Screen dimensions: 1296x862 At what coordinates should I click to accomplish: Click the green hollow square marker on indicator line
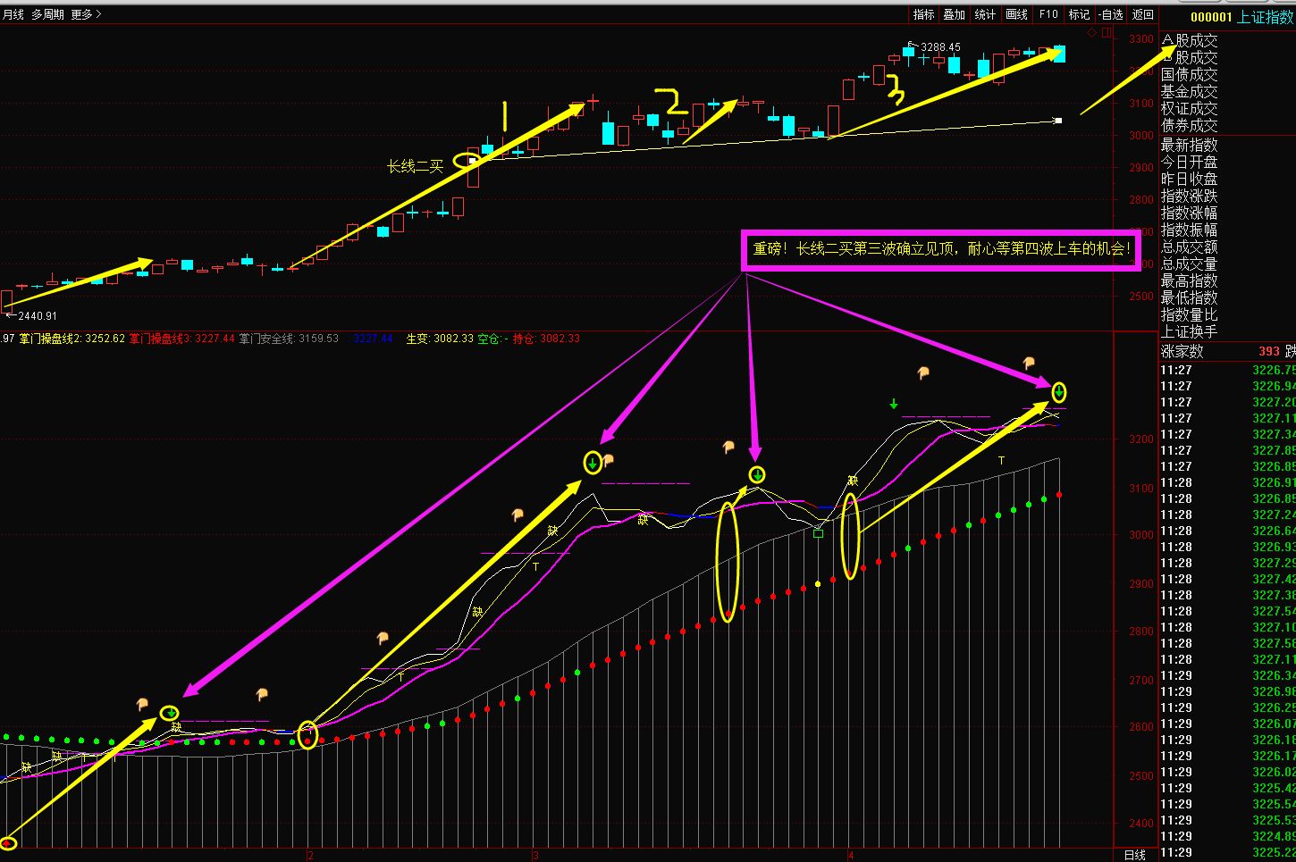pyautogui.click(x=818, y=533)
